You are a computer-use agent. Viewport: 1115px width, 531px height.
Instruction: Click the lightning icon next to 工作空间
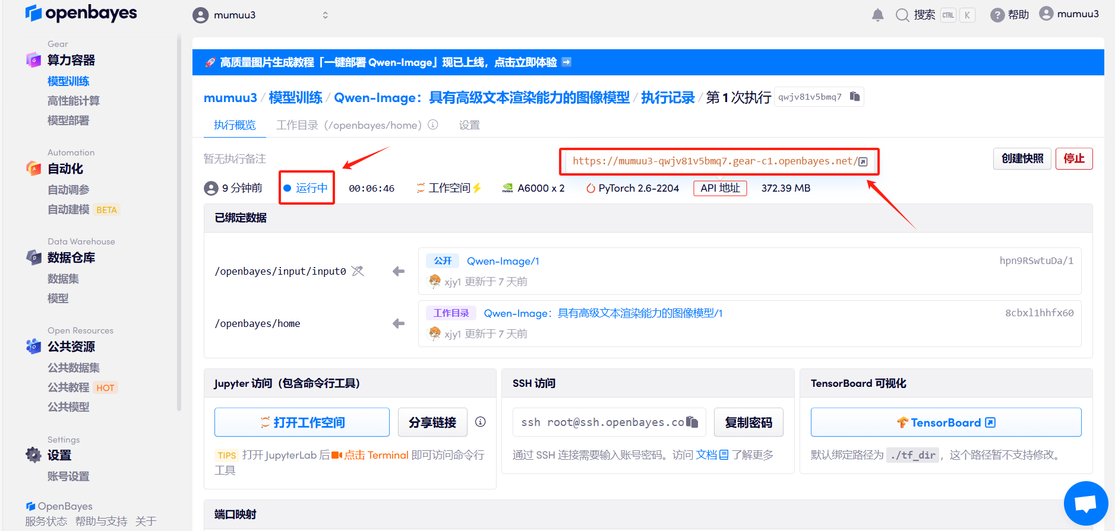pos(477,188)
